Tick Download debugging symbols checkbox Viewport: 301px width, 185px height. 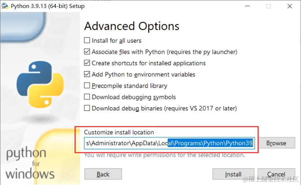click(x=87, y=97)
